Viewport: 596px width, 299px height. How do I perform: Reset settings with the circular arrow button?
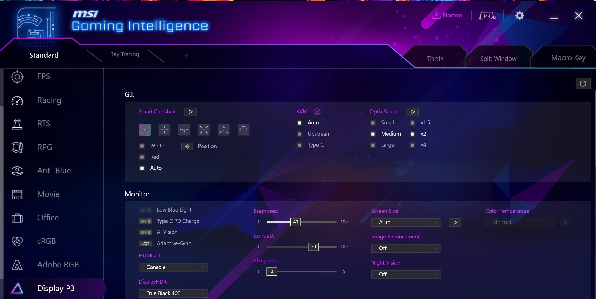click(583, 84)
